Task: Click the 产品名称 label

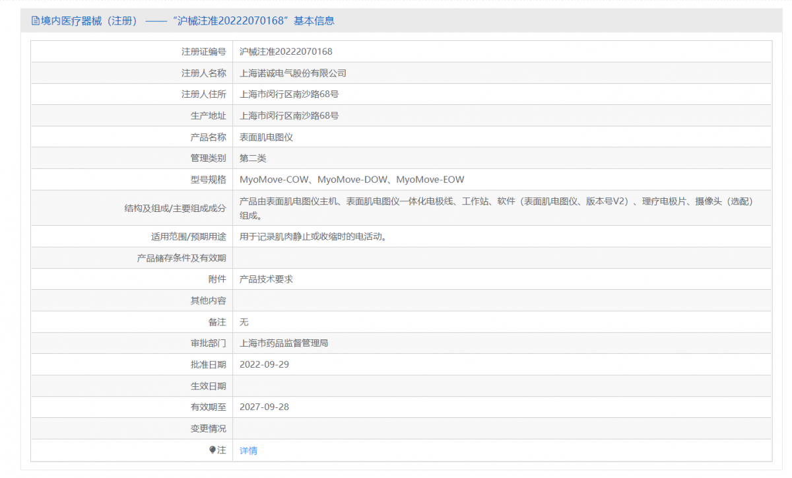Action: (209, 137)
